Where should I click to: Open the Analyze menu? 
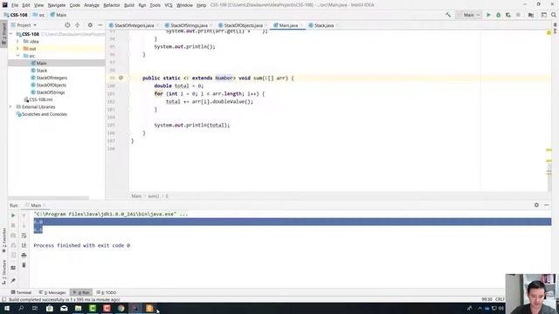(x=92, y=5)
